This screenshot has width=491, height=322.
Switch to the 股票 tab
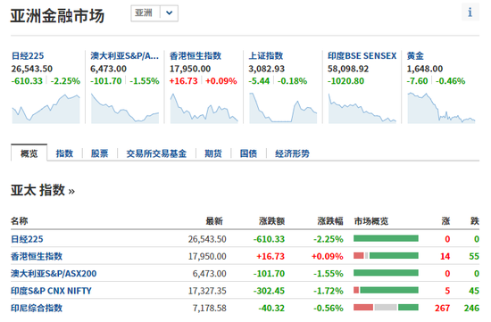click(x=100, y=153)
